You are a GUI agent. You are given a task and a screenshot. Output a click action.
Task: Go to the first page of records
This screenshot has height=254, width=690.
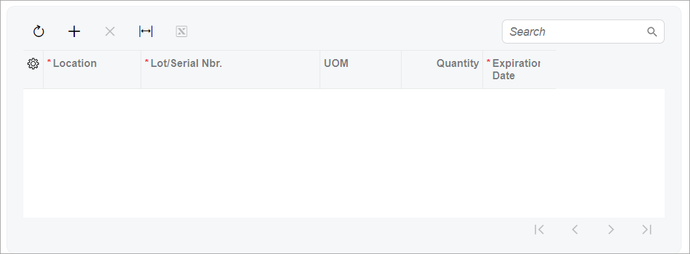click(x=539, y=229)
